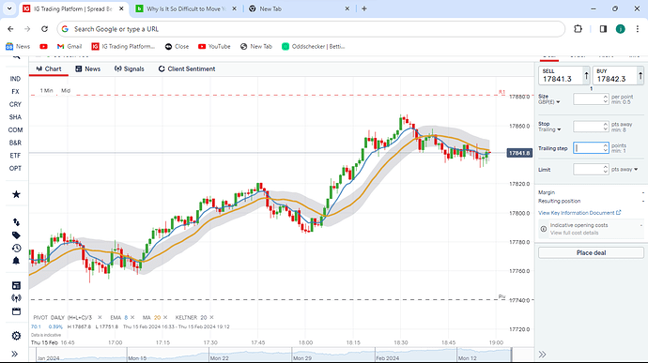The height and width of the screenshot is (363, 648).
Task: Remove the KELTNER 20 indicator
Action: (211, 318)
